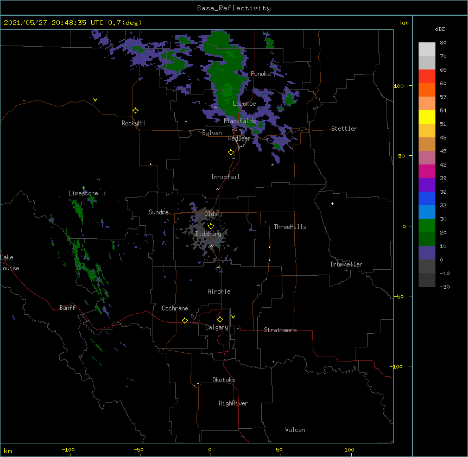Click the RedDeer city label

[239, 138]
